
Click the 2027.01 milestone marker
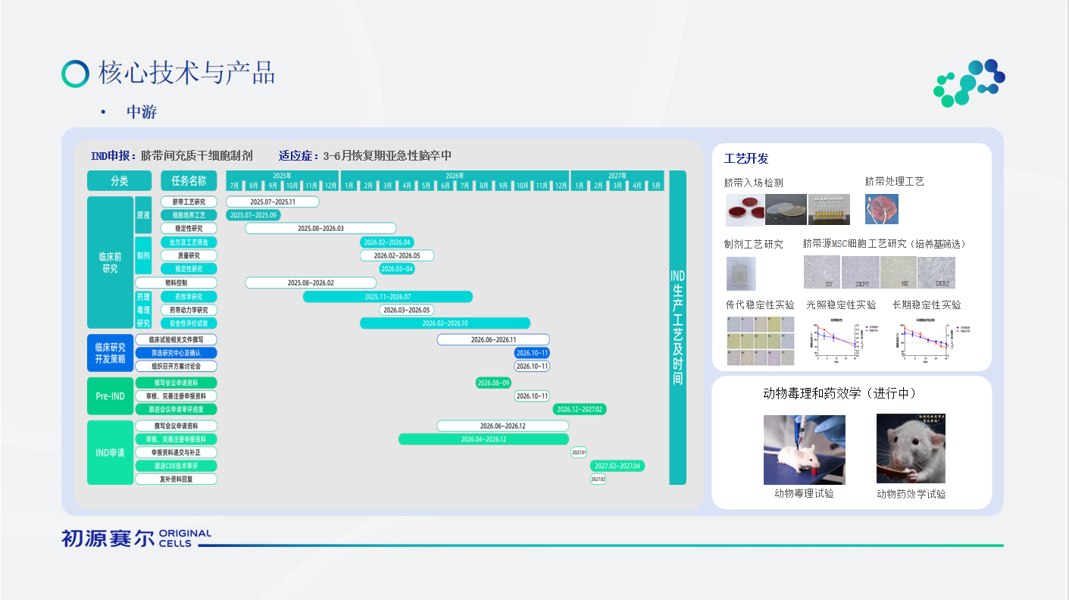click(x=579, y=452)
